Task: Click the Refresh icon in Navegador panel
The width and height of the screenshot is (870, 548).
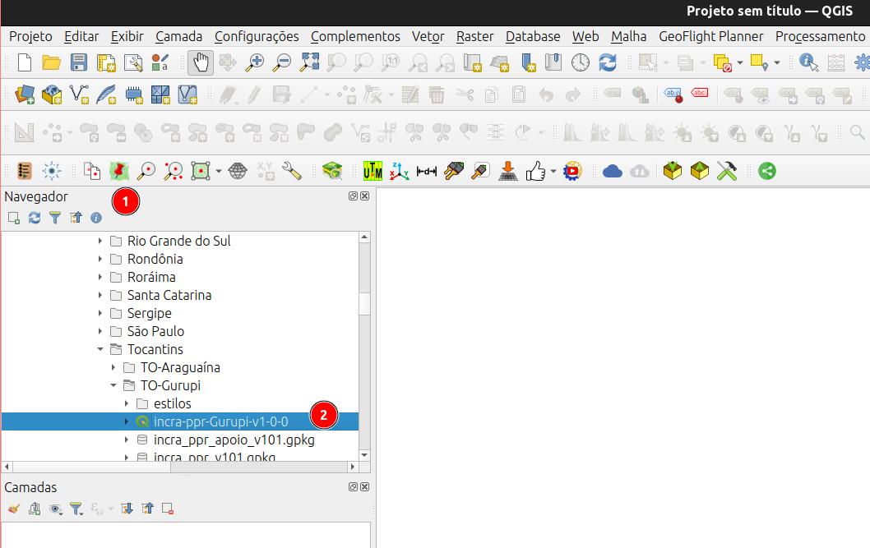Action: [35, 218]
